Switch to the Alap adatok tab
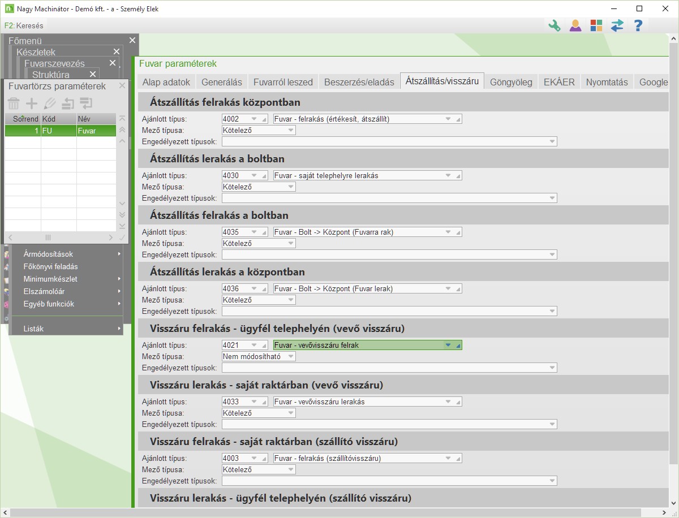Image resolution: width=679 pixels, height=518 pixels. click(166, 82)
